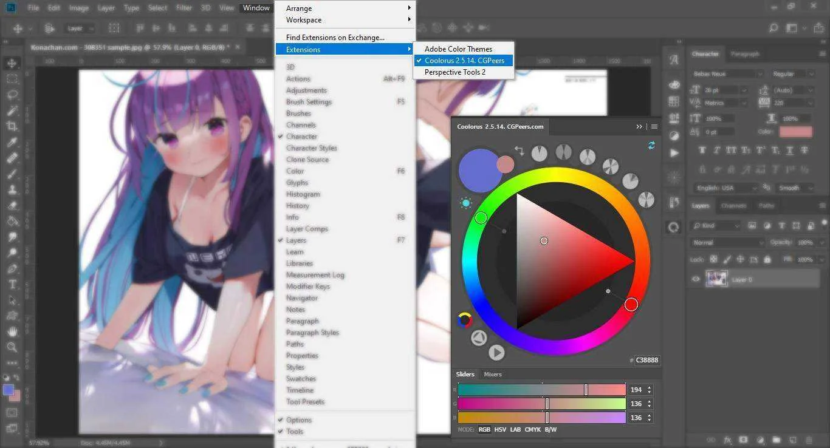Viewport: 830px width, 448px height.
Task: Expand the Arrange submenu
Action: [x=345, y=8]
